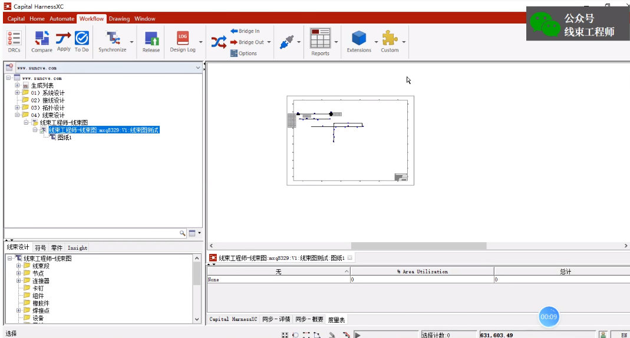Select the 图纸1 tree item
Screen dimensions: 630x338
click(64, 138)
